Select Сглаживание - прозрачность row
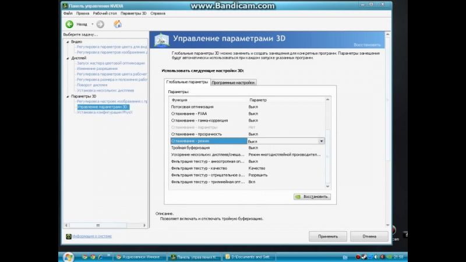This screenshot has width=466, height=262. point(247,134)
